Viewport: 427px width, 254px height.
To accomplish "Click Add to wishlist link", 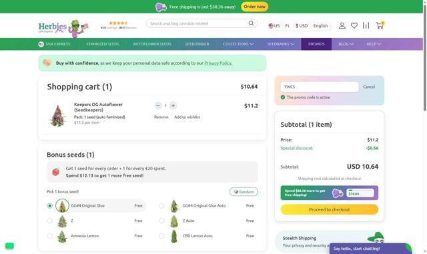I will (187, 117).
